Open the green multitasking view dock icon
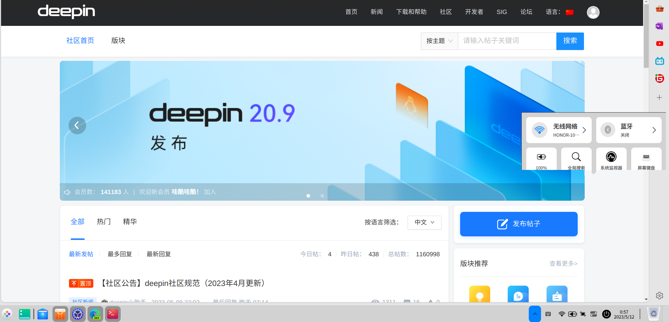 (24, 314)
